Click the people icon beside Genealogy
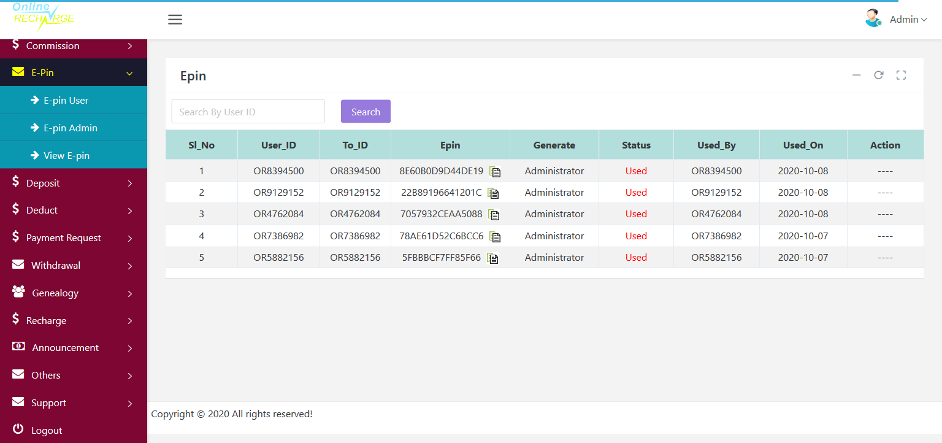Viewport: 942px width, 443px height. click(x=18, y=292)
